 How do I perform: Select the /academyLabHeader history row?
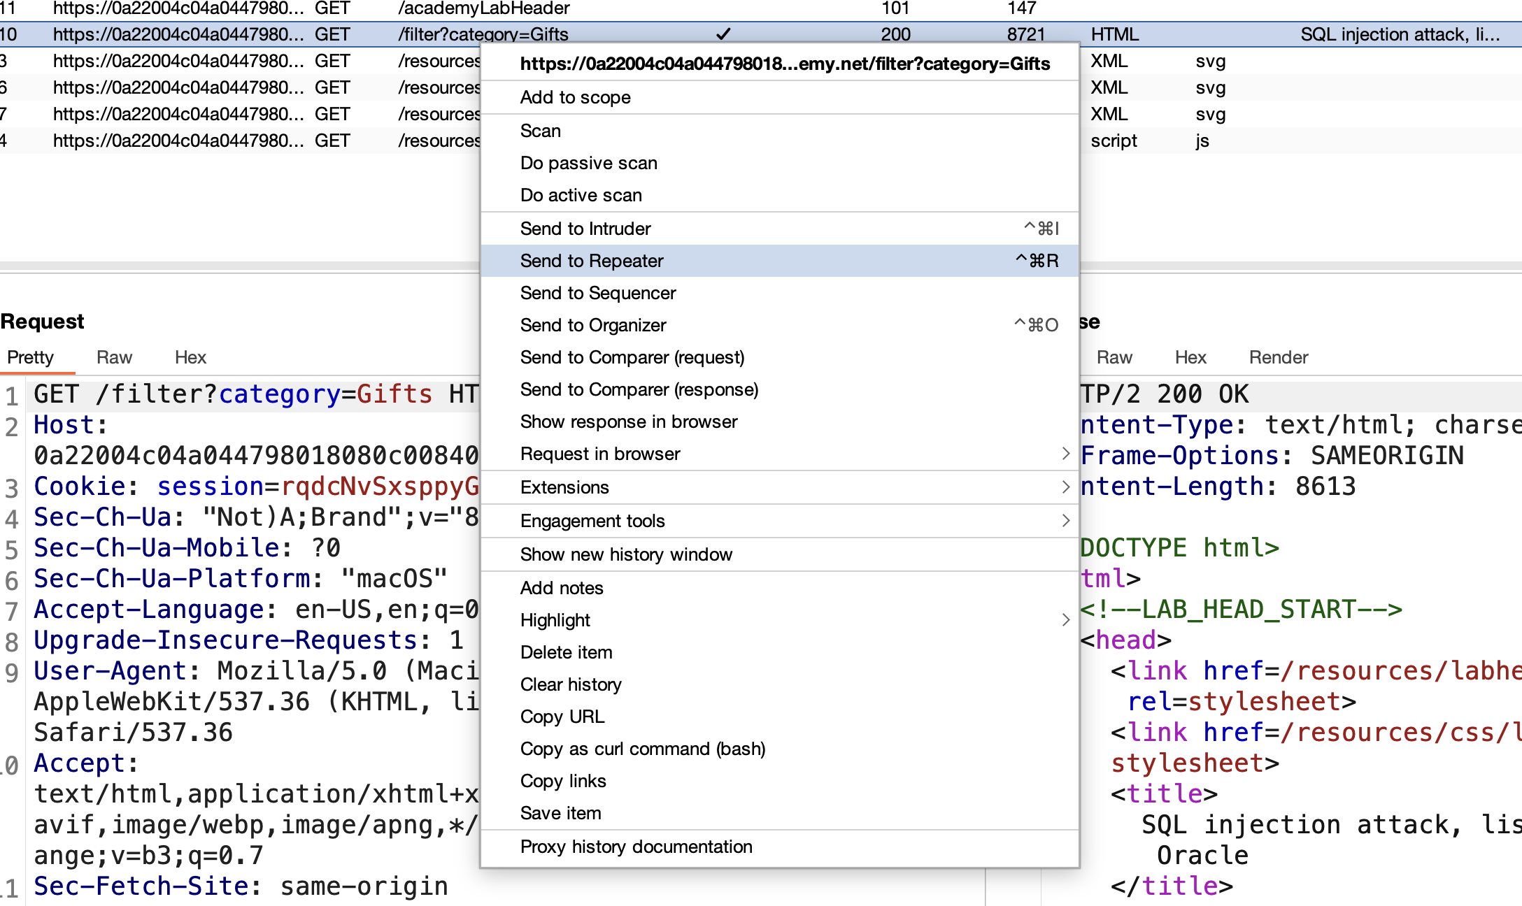(761, 9)
